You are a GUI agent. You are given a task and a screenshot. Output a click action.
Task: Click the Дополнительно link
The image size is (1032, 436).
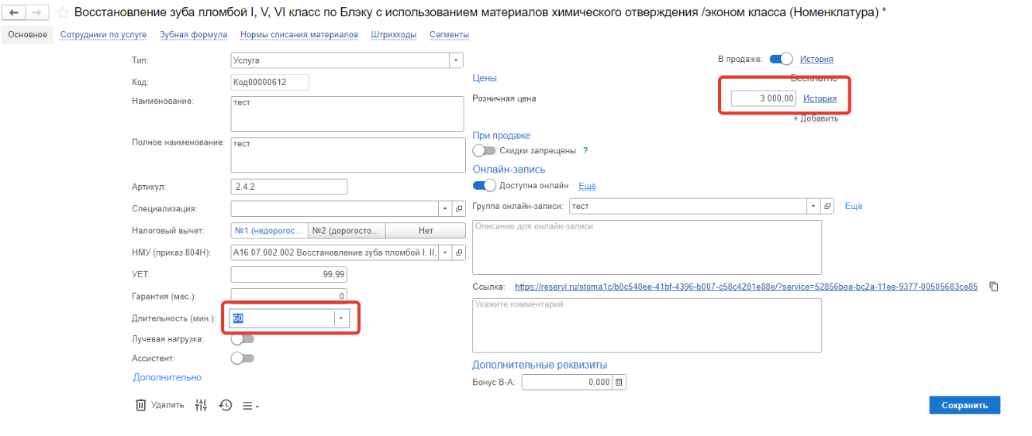pyautogui.click(x=167, y=377)
